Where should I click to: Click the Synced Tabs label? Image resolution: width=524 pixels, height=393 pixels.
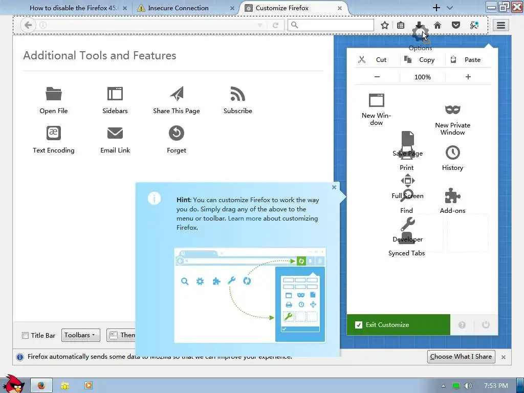coord(406,253)
